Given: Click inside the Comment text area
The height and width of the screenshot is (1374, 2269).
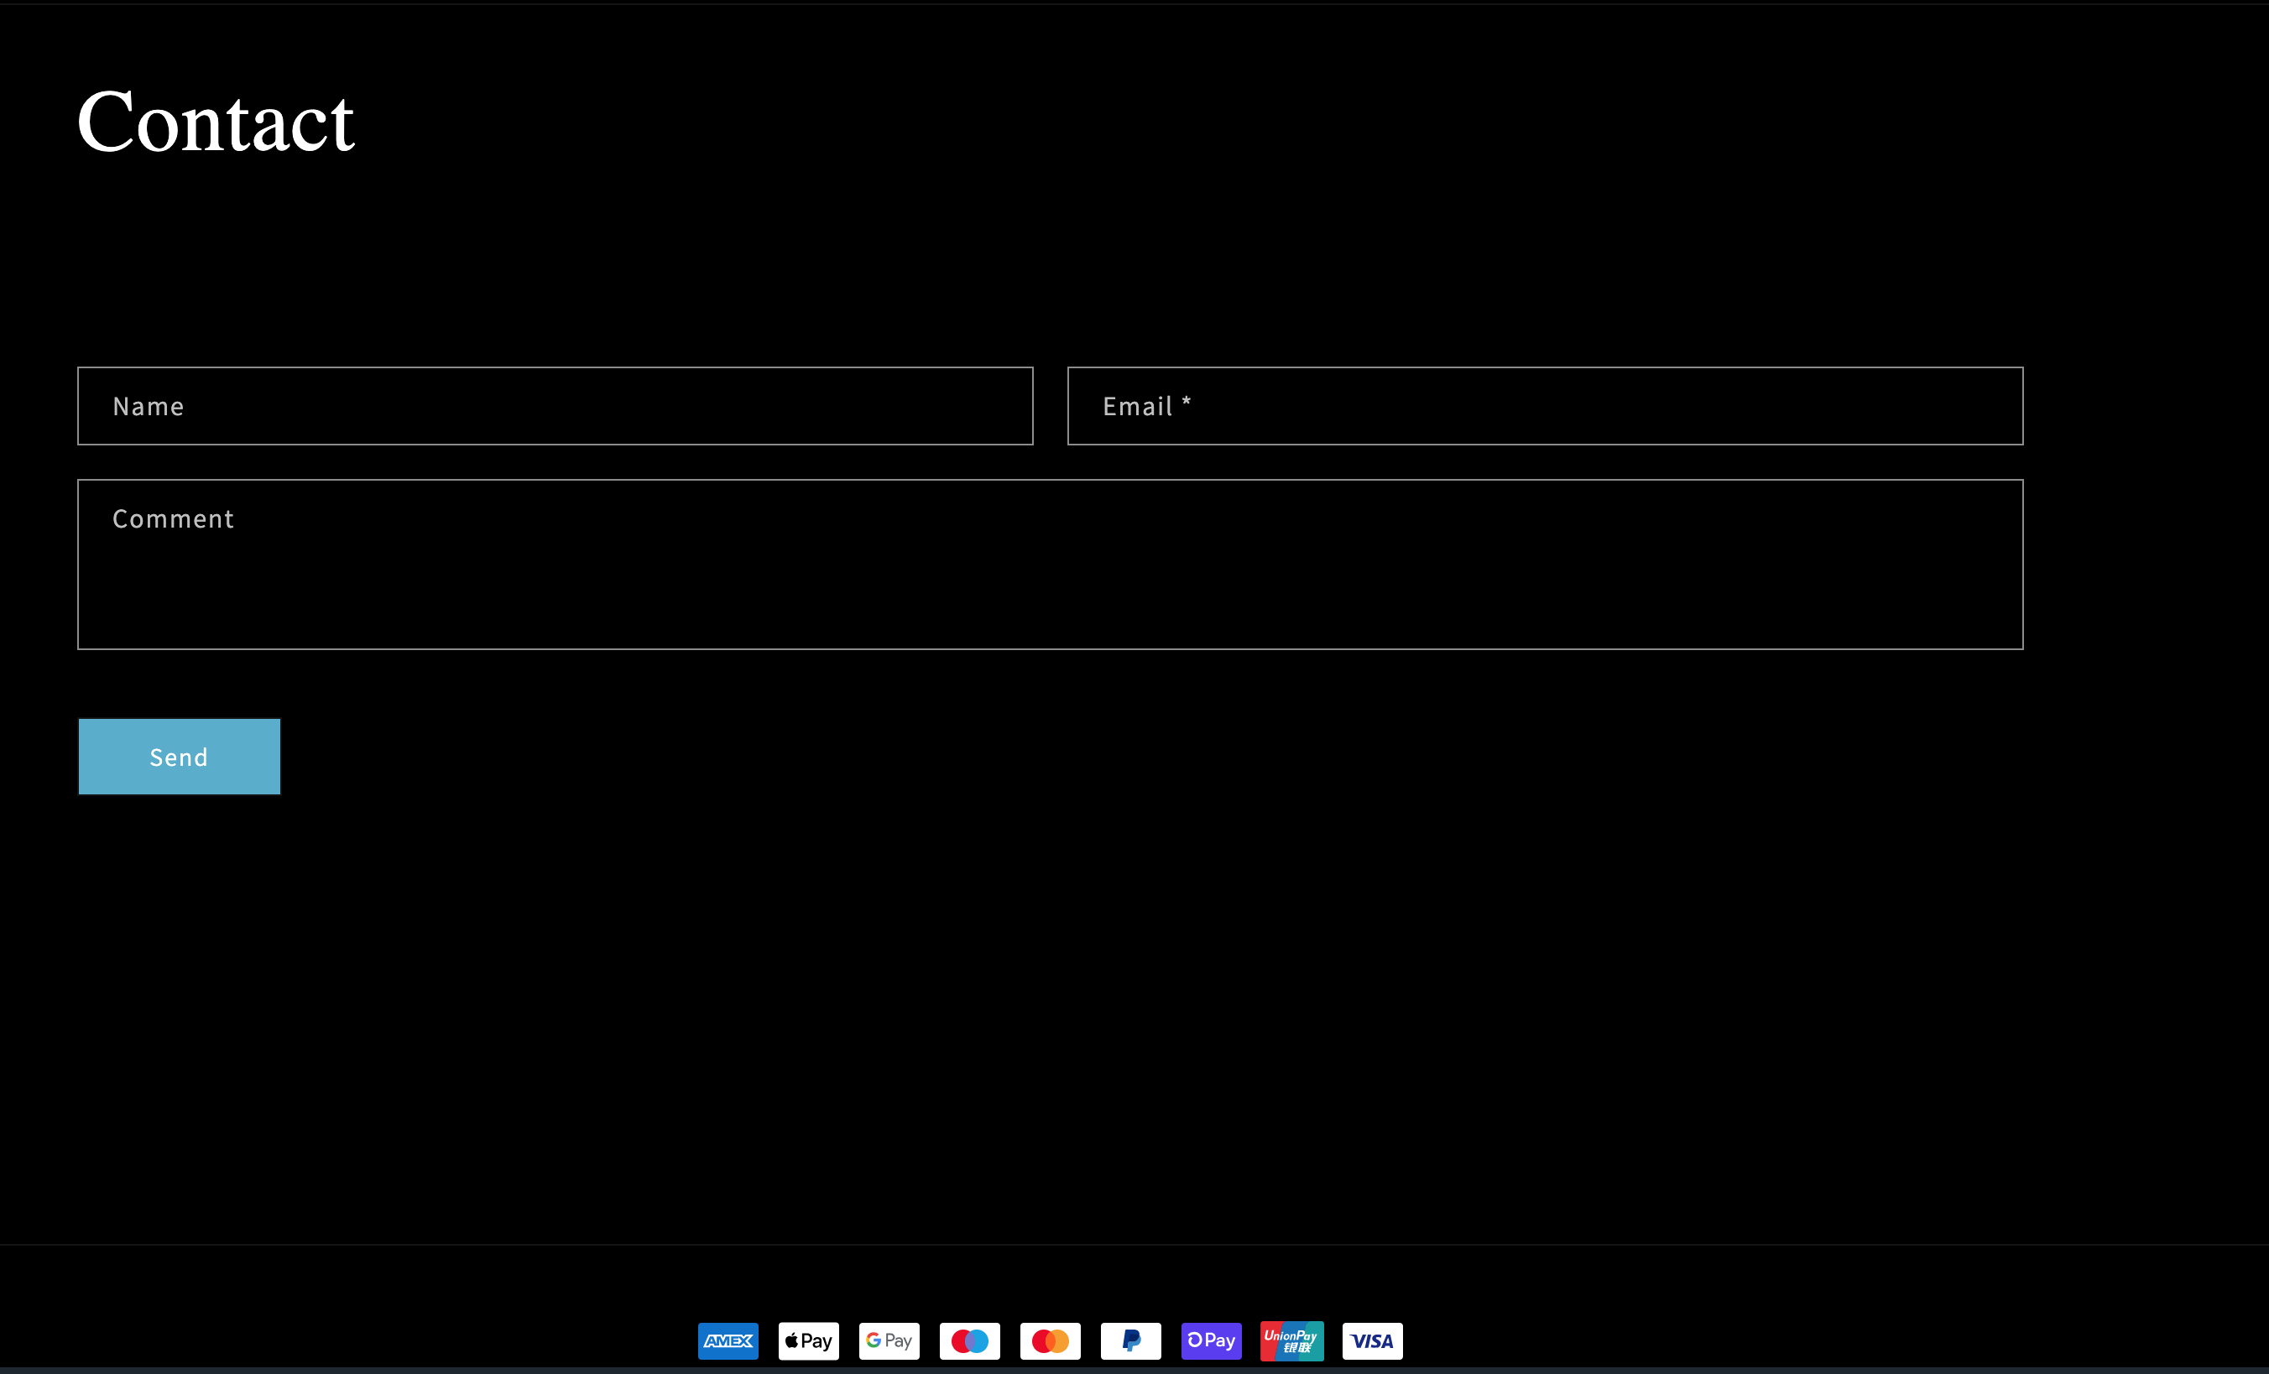Looking at the screenshot, I should pyautogui.click(x=1050, y=565).
